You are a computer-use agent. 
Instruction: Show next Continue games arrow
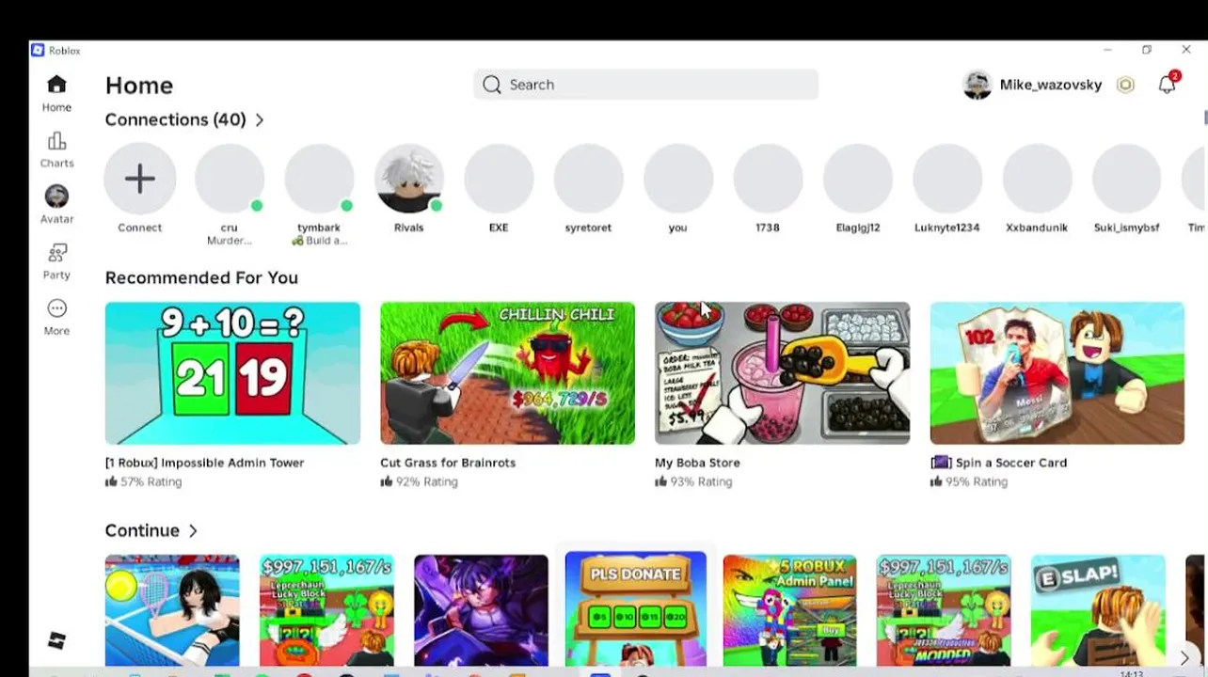click(x=1184, y=657)
